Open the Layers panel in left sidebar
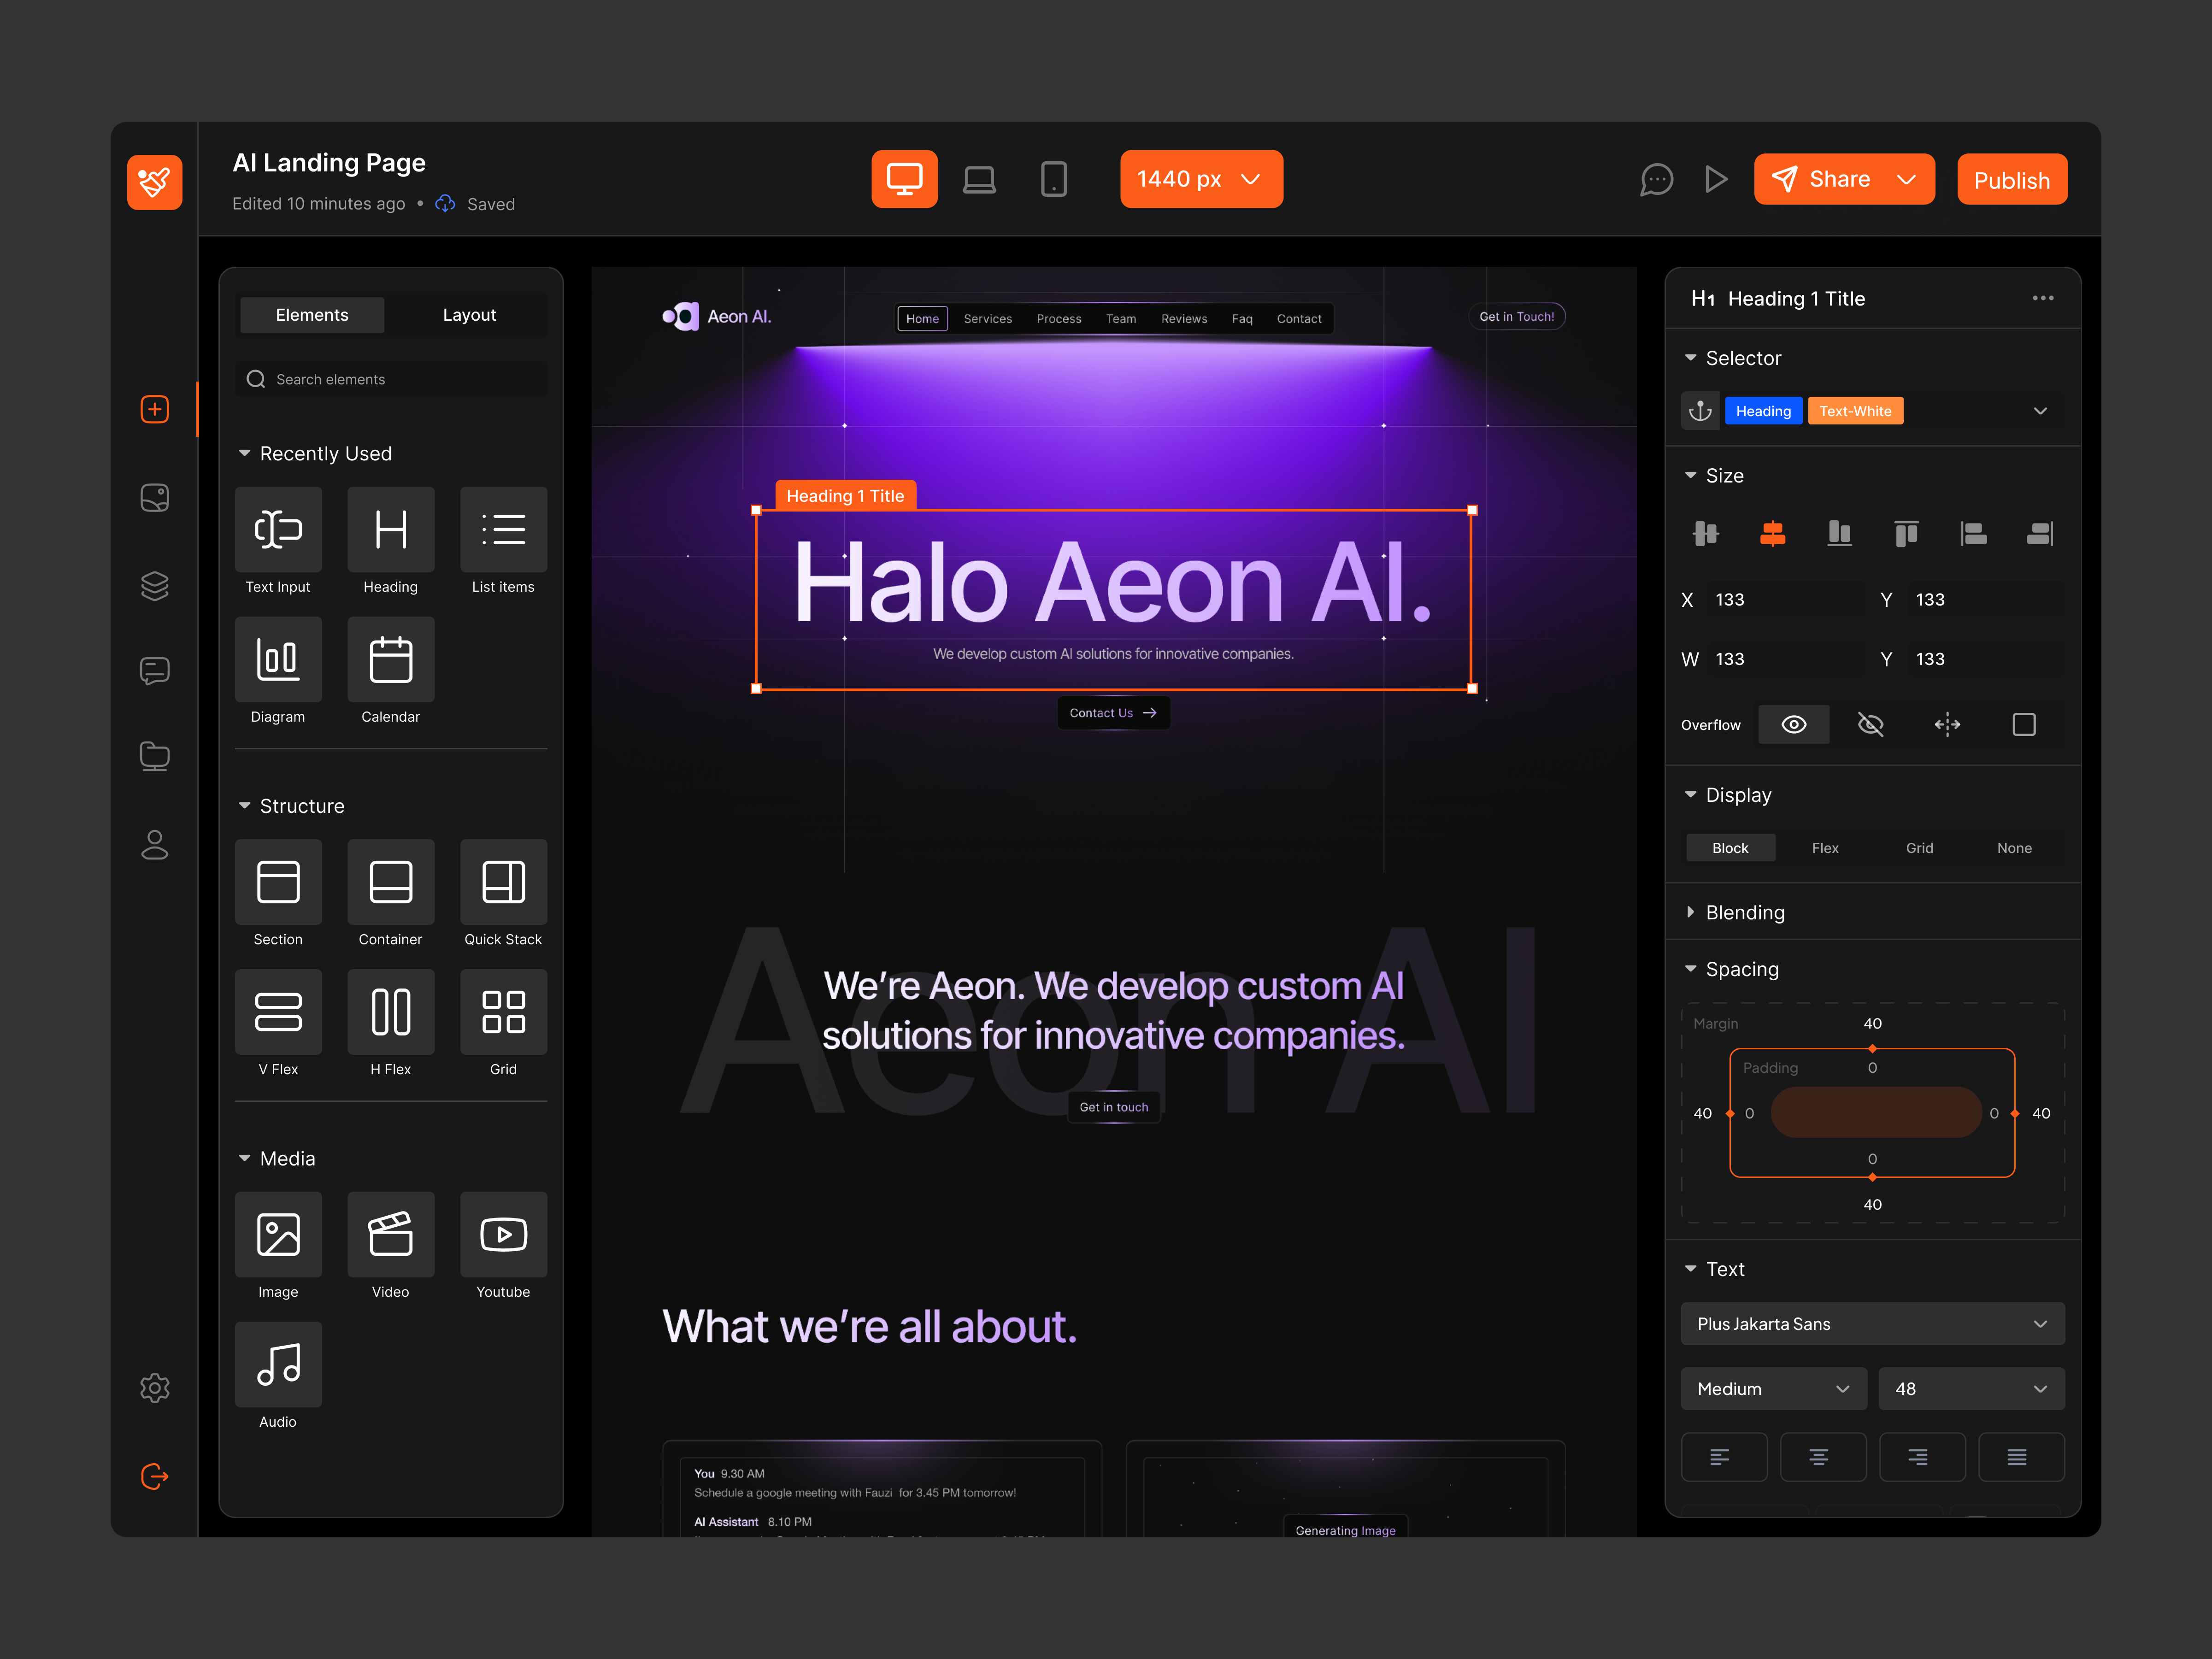Image resolution: width=2212 pixels, height=1659 pixels. (x=155, y=586)
